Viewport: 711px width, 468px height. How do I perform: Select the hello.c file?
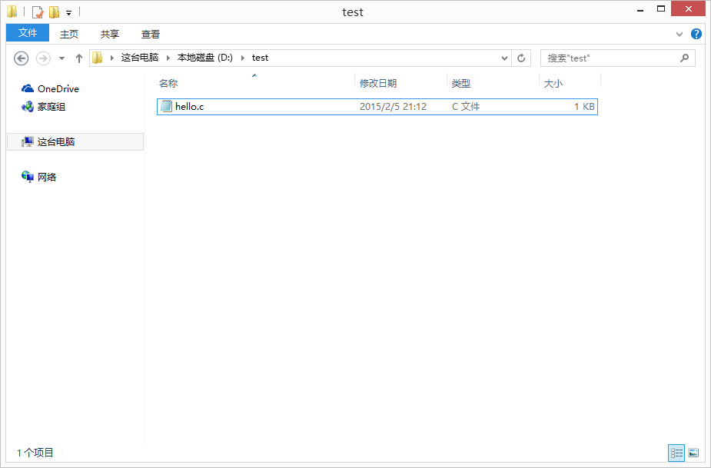(x=377, y=107)
